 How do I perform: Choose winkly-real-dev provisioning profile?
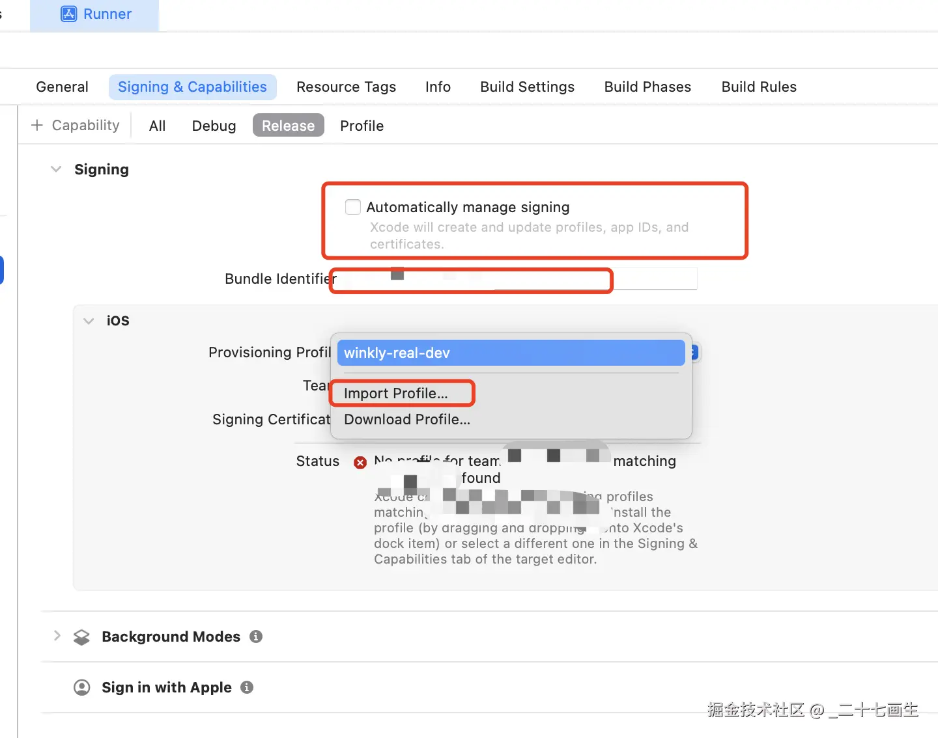[x=511, y=353]
